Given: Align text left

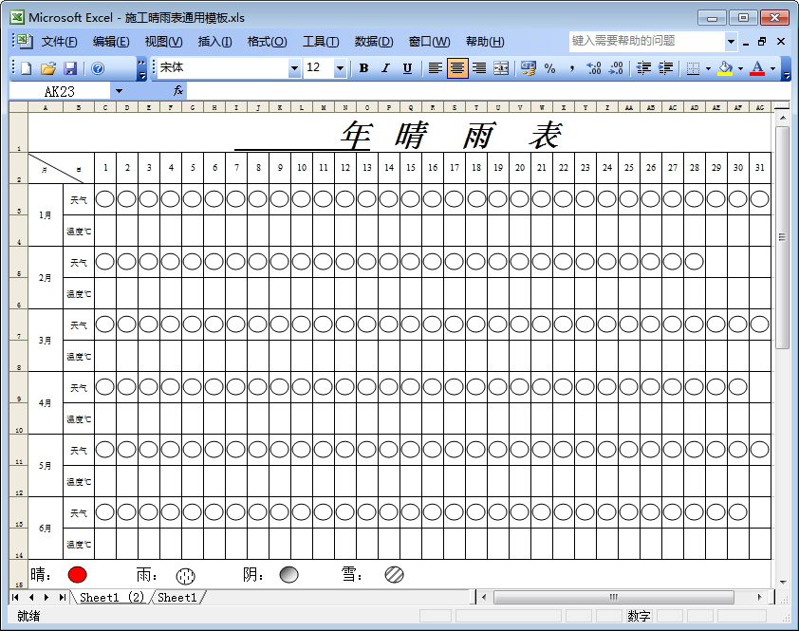Looking at the screenshot, I should [x=435, y=68].
